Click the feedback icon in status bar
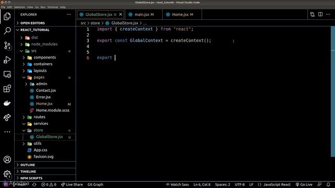This screenshot has width=335, height=188. (x=319, y=184)
